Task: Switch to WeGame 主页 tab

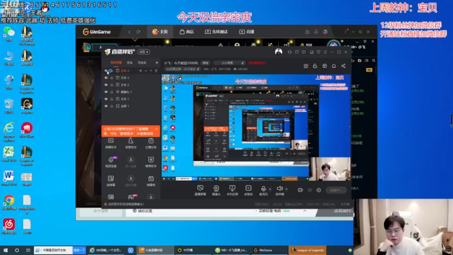Action: (160, 32)
